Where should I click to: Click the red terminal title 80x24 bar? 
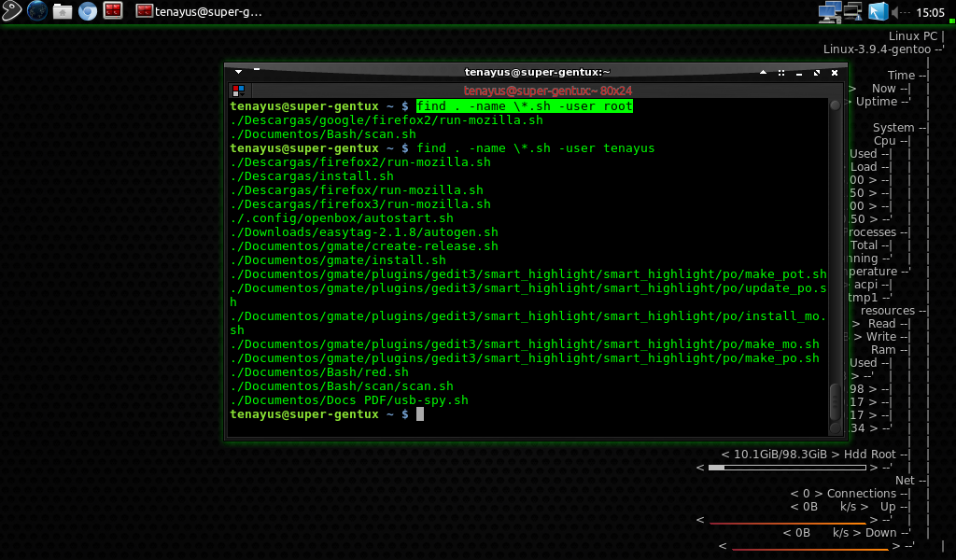[x=547, y=91]
